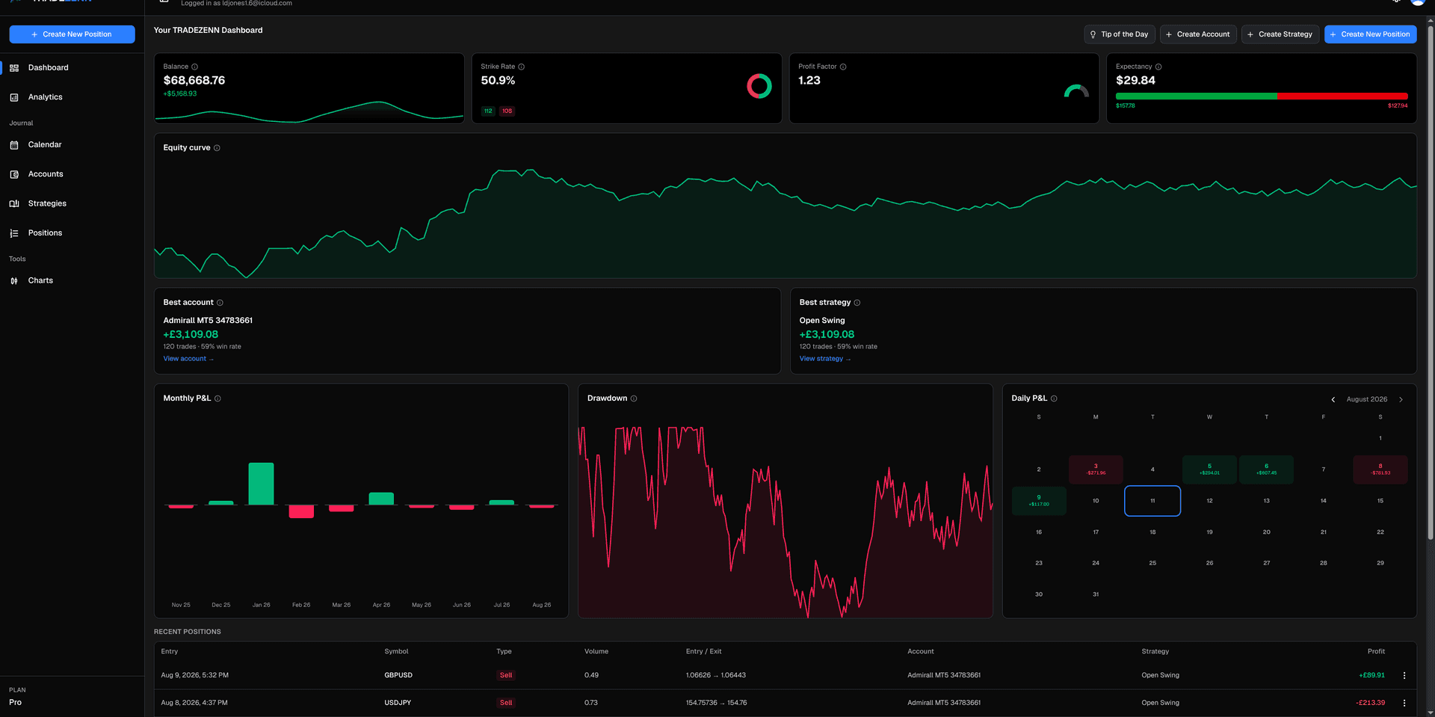Viewport: 1435px width, 717px height.
Task: Click the Strike Rate donut chart
Action: [x=759, y=86]
